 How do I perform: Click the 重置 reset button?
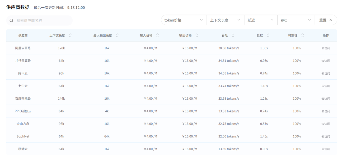[x=326, y=20]
